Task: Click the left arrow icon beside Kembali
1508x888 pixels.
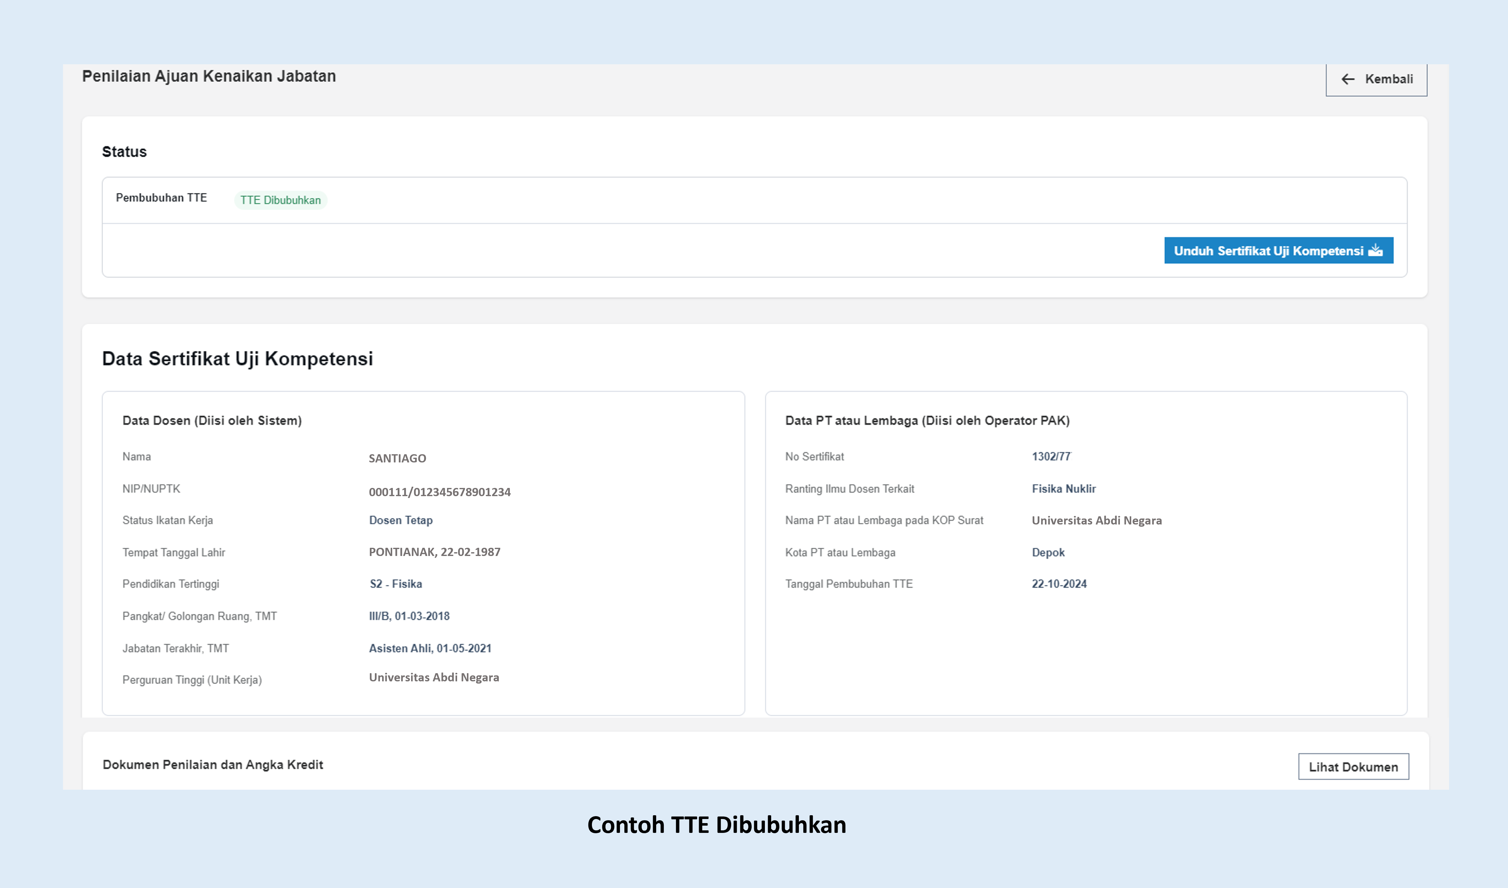Action: (1348, 79)
